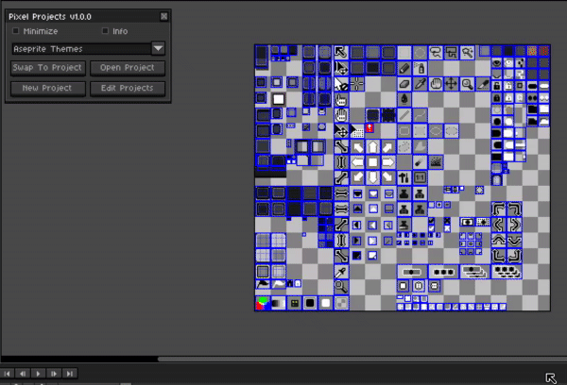Click the 1:1 zoom icon
The height and width of the screenshot is (385, 567).
(420, 177)
